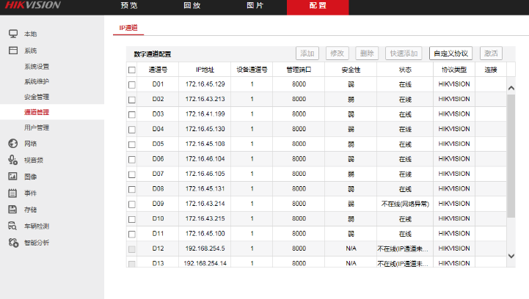
Task: Open Smart Analysis (智能分析) icon
Action: (12, 243)
